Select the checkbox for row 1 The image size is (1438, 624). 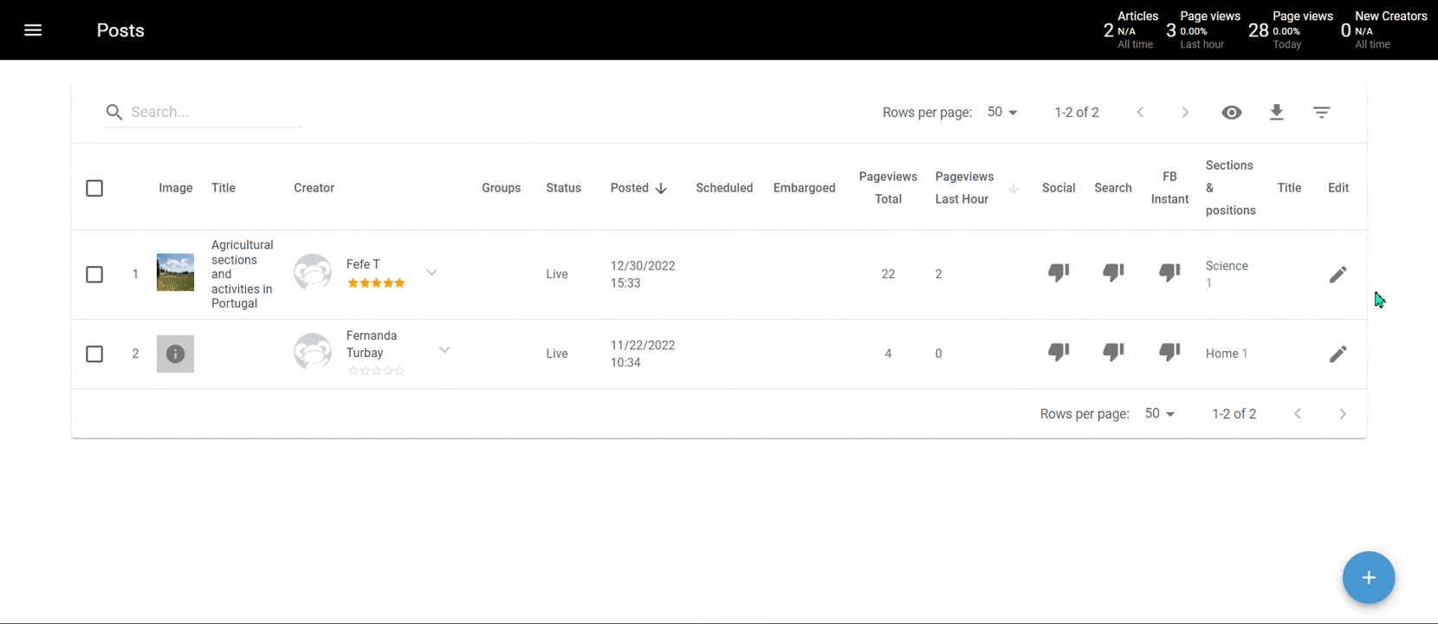[x=94, y=275]
